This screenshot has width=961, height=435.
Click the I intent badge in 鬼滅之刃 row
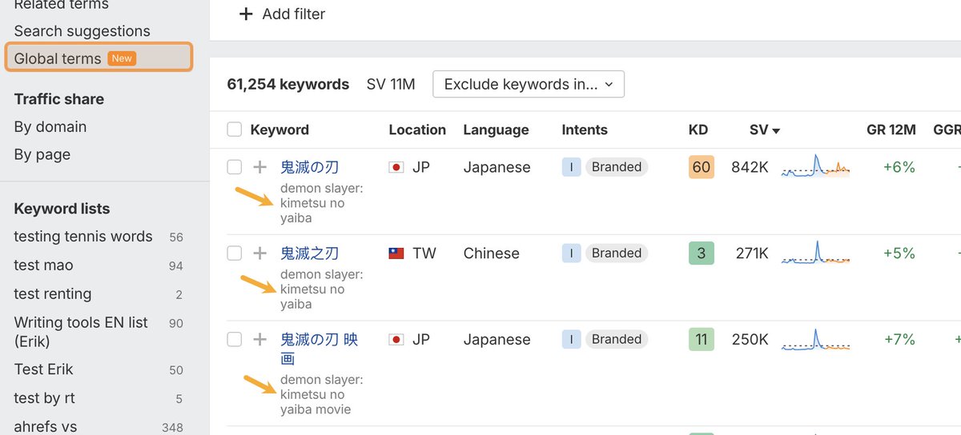(x=571, y=253)
